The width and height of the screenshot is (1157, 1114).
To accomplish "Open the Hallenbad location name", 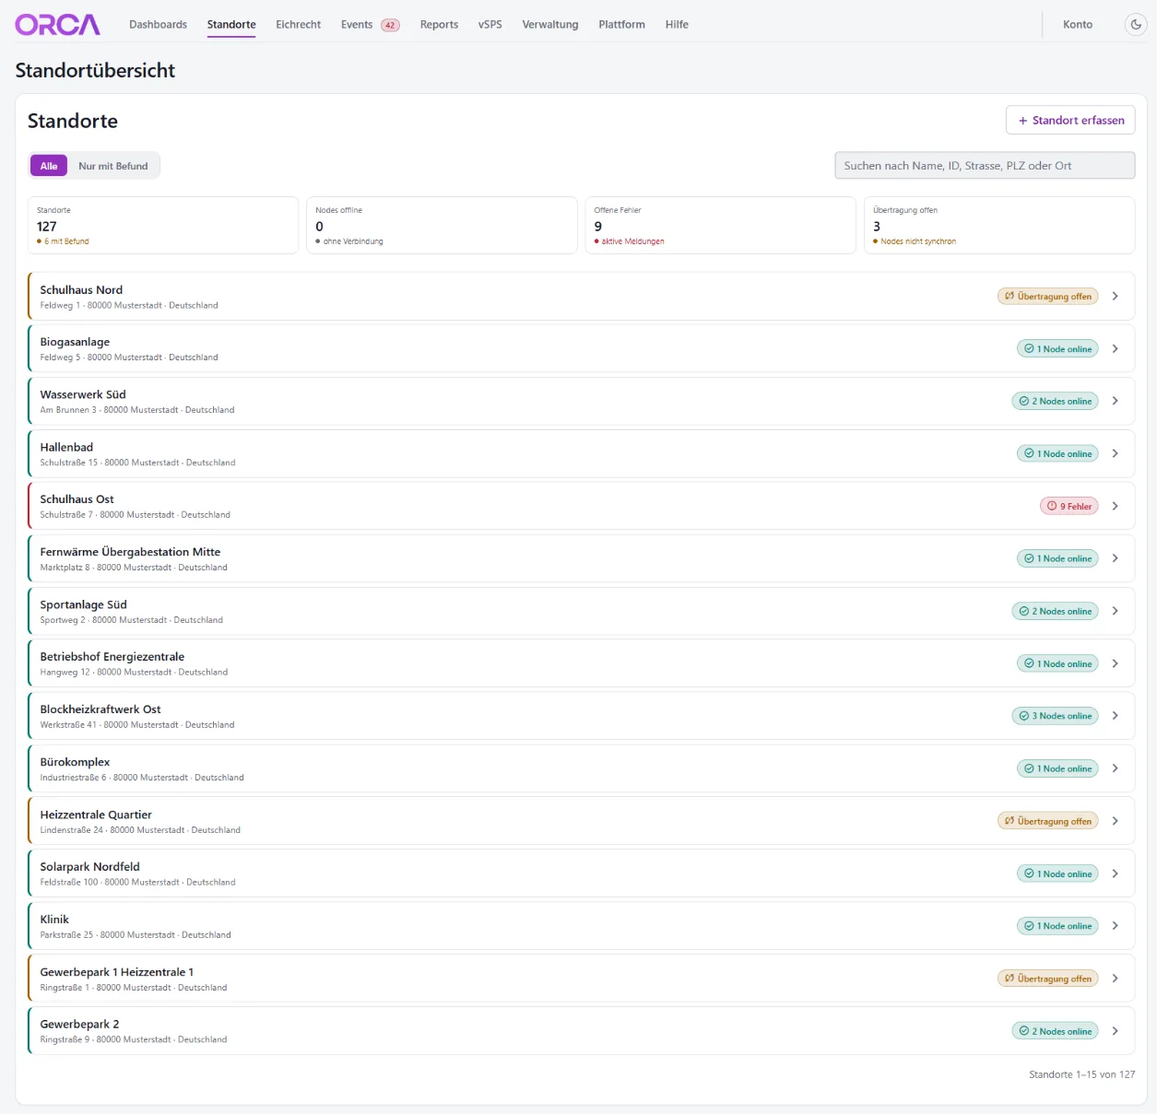I will point(66,447).
